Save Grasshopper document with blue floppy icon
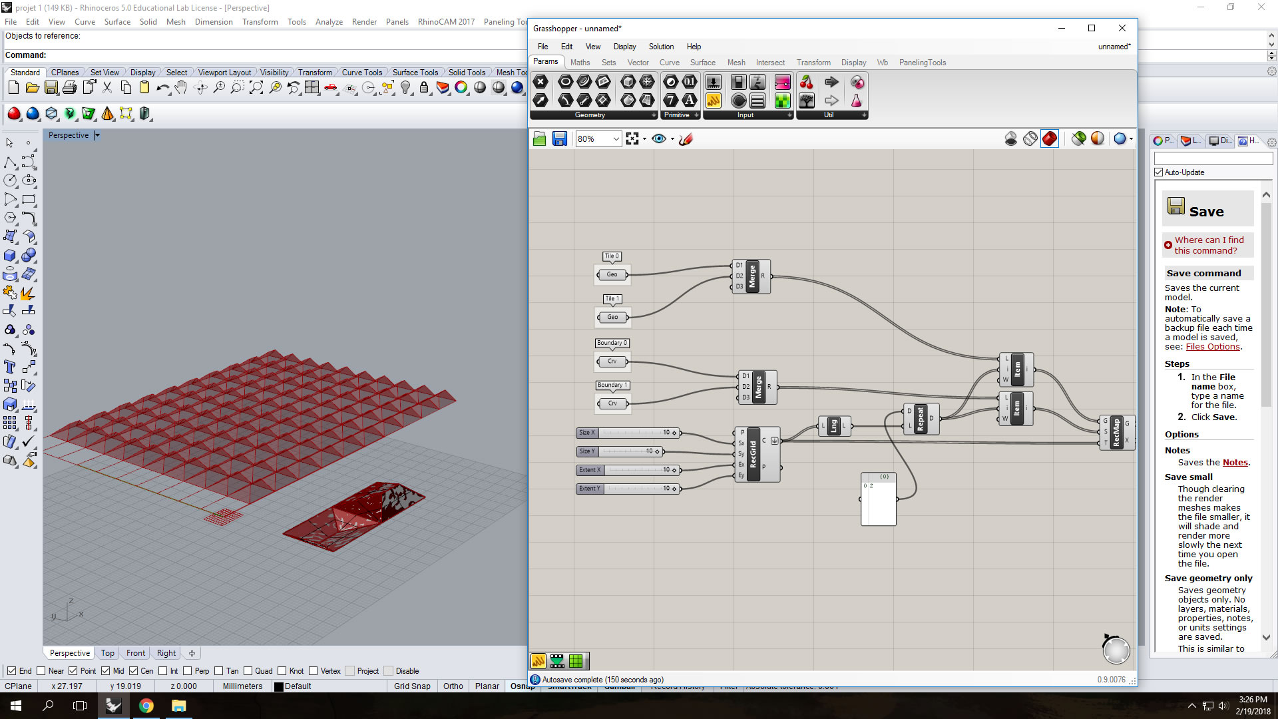Image resolution: width=1278 pixels, height=719 pixels. [x=560, y=138]
